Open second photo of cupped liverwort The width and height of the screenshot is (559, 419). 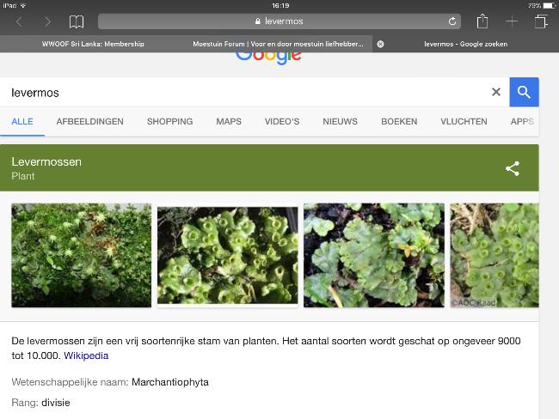(227, 255)
